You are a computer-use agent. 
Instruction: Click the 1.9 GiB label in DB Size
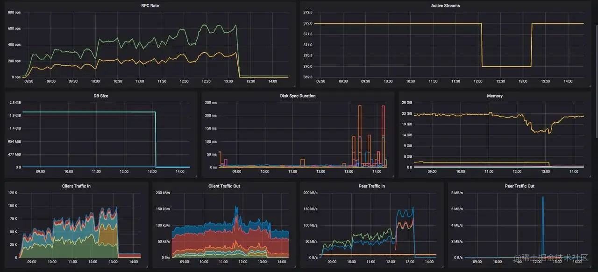click(x=15, y=115)
